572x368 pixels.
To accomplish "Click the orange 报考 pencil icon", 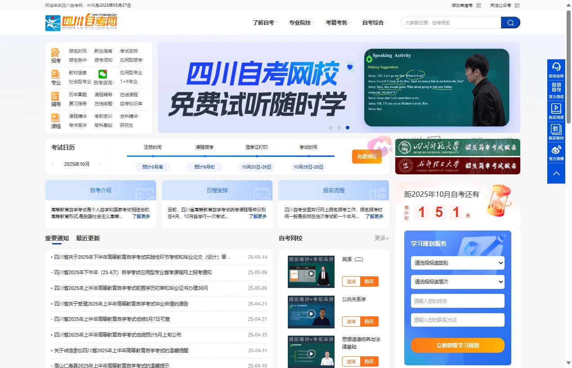I will coord(56,52).
